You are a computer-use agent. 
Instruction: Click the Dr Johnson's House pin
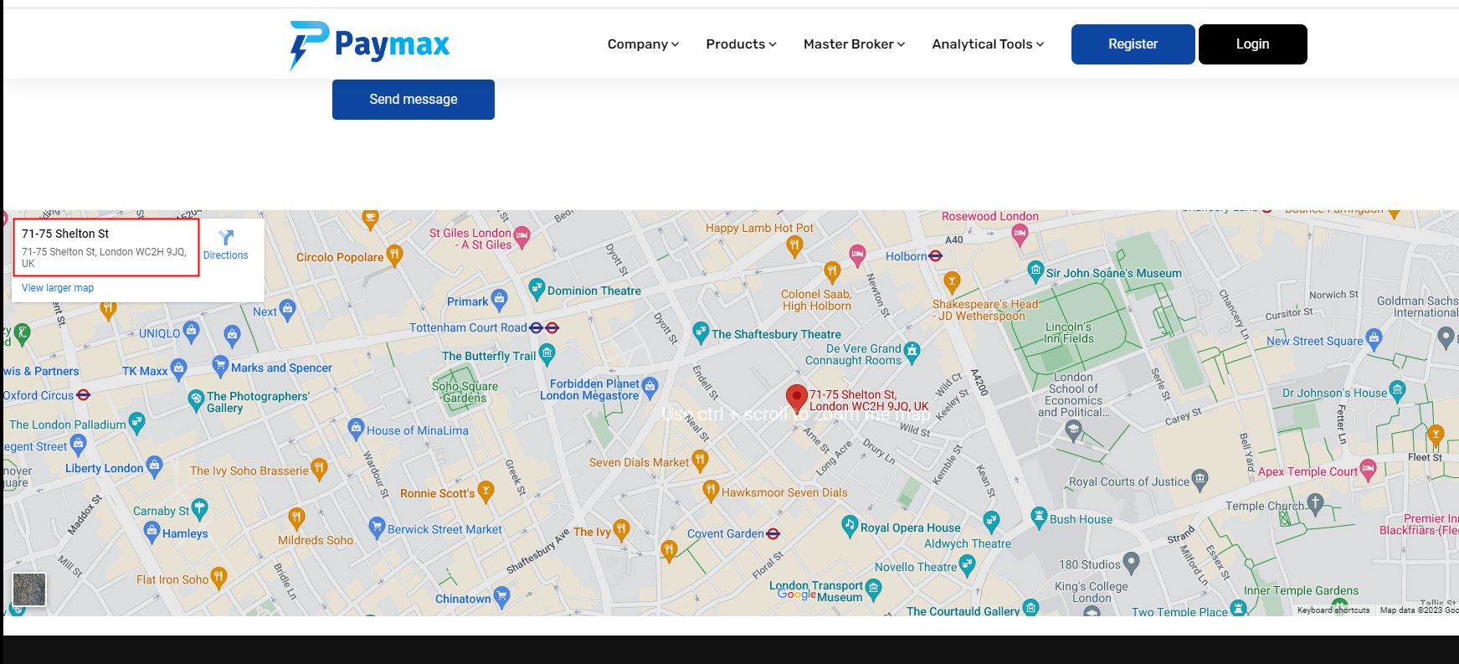pyautogui.click(x=1397, y=390)
